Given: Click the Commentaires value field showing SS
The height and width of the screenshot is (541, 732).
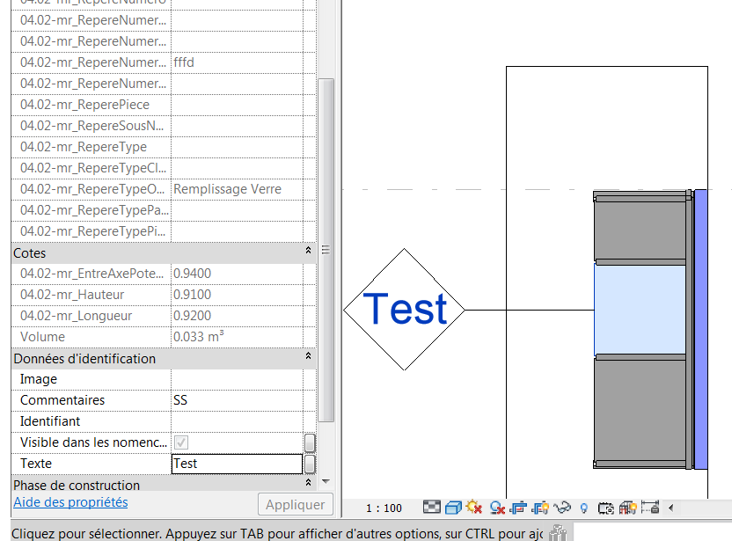Looking at the screenshot, I should (236, 400).
